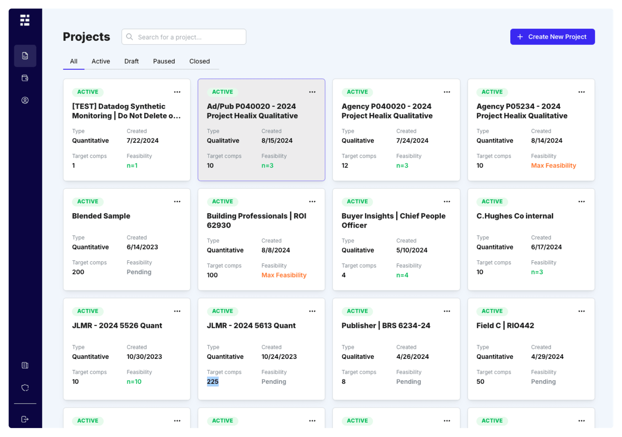The height and width of the screenshot is (437, 622).
Task: Focus the Search for a project field
Action: [184, 37]
